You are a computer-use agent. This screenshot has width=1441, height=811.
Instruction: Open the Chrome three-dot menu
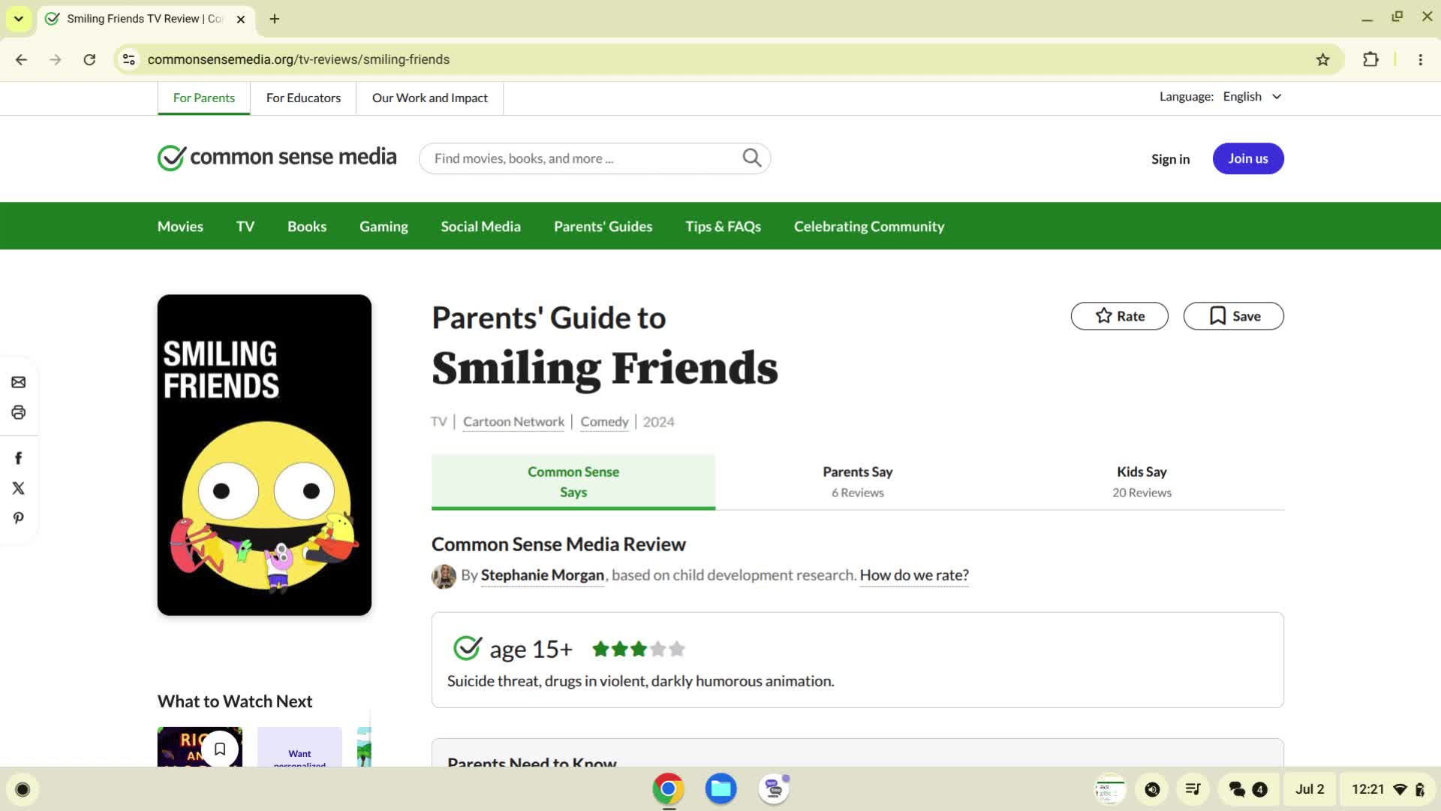point(1420,59)
